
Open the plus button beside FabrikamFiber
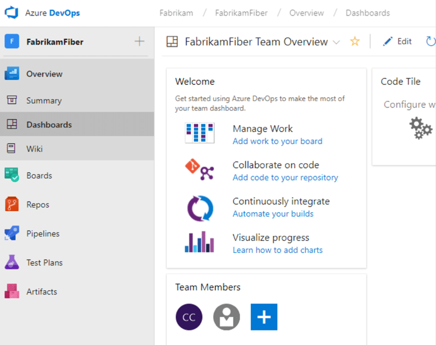tap(139, 41)
